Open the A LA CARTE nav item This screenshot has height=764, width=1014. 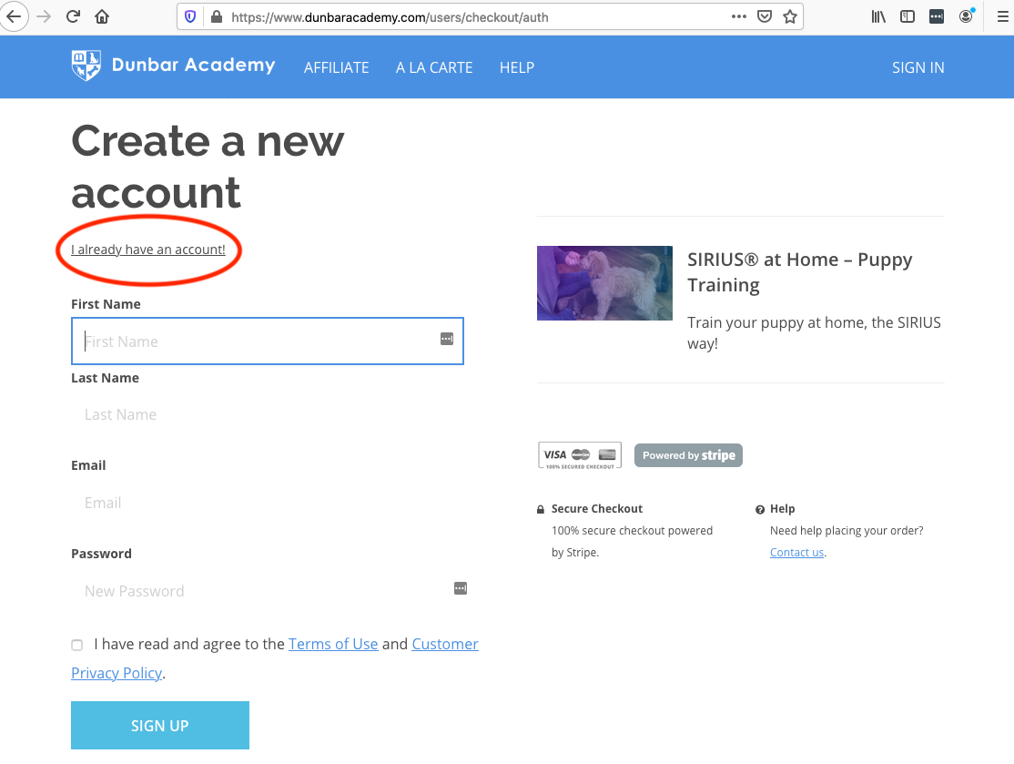click(434, 67)
